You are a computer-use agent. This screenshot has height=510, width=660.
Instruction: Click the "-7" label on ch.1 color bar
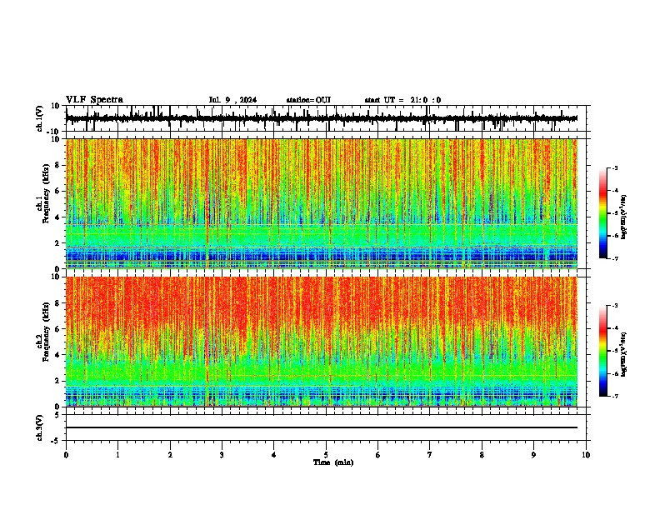(614, 258)
